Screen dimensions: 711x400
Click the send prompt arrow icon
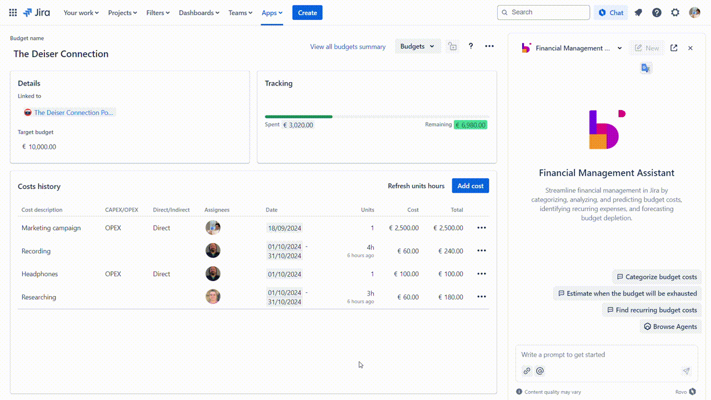(x=687, y=371)
